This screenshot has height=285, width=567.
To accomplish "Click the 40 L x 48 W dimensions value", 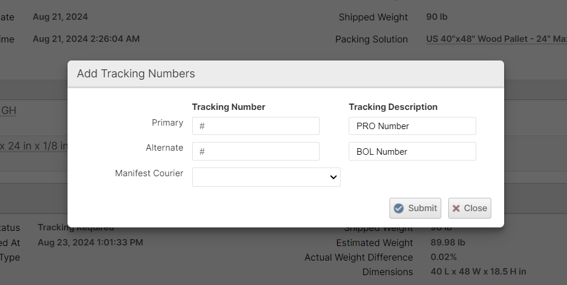I will [x=479, y=272].
